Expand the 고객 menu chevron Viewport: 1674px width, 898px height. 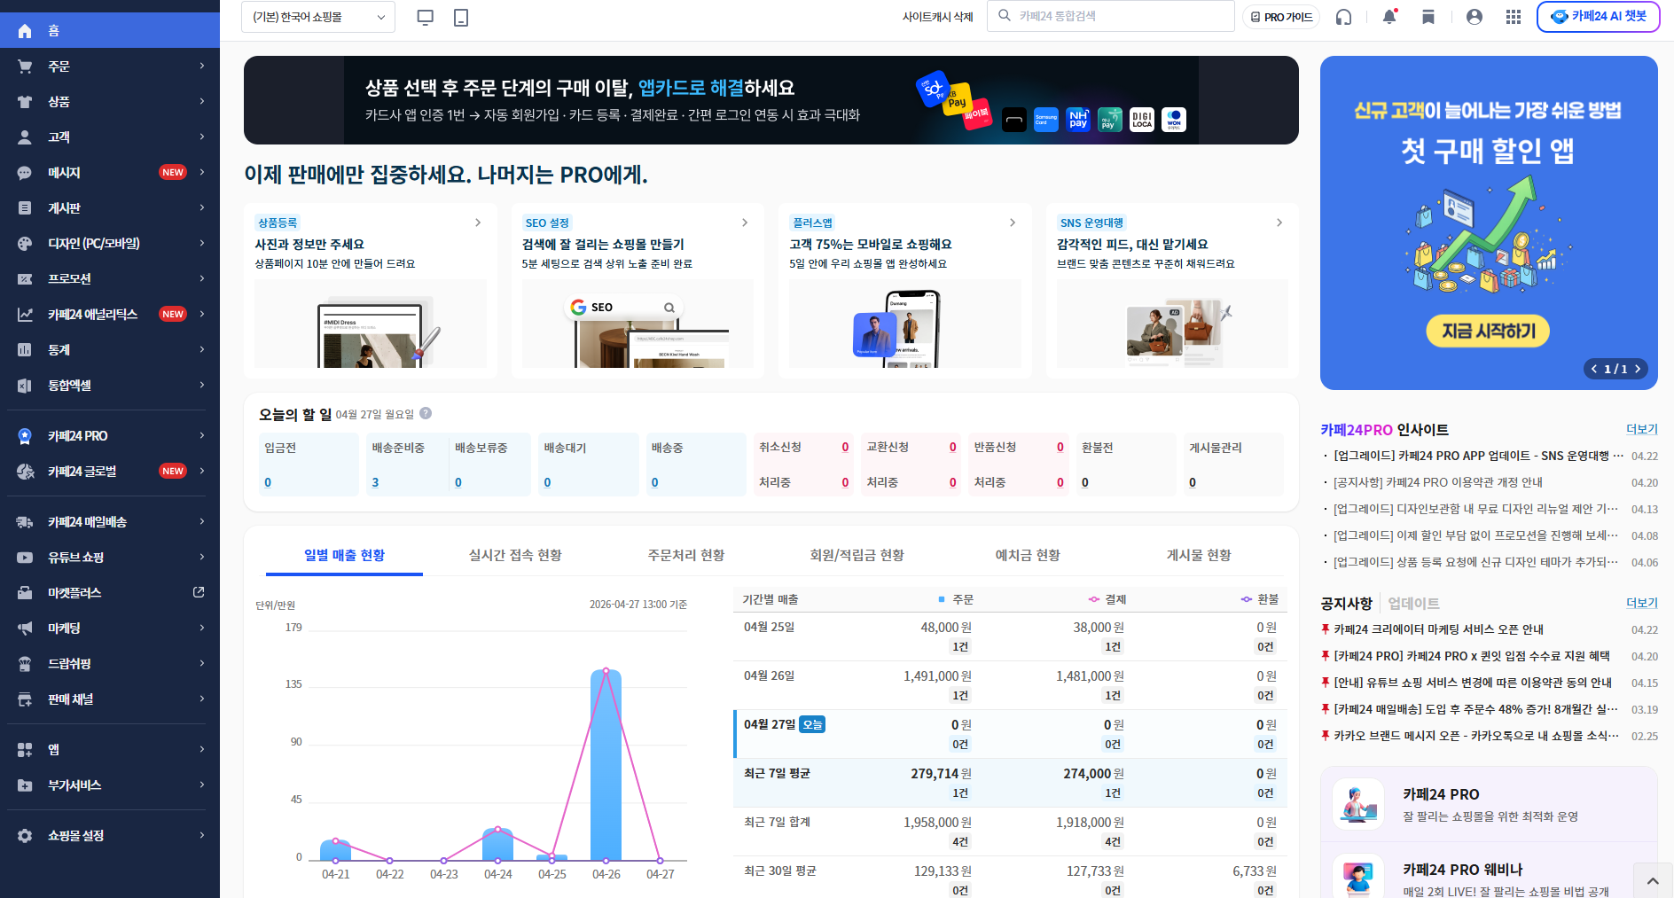pos(202,137)
